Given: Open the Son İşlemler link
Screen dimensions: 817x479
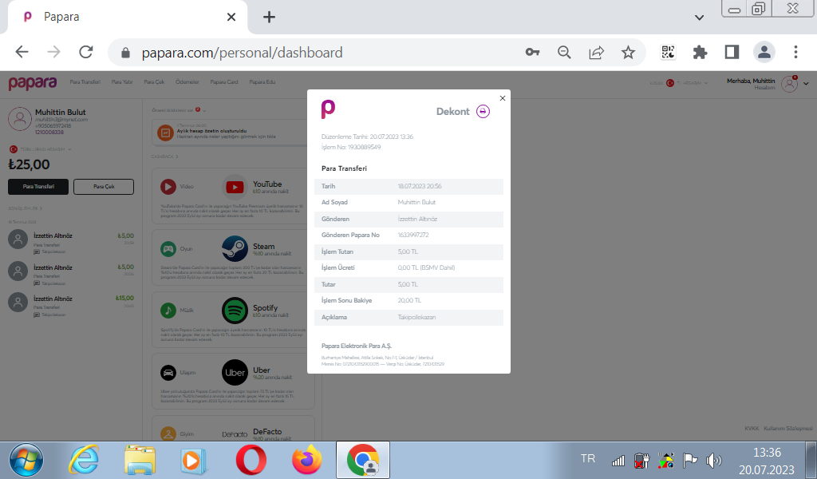Looking at the screenshot, I should [x=25, y=208].
